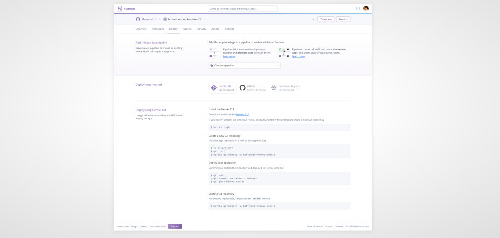Open Learn more link about promote code
The height and width of the screenshot is (238, 500).
[x=229, y=56]
